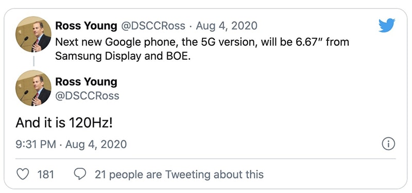412x193 pixels.
Task: Click Ross Young's avatar beside '120Hz' reply
Action: (x=33, y=88)
